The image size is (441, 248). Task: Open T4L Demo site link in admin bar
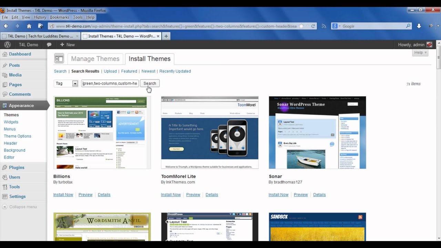28,45
